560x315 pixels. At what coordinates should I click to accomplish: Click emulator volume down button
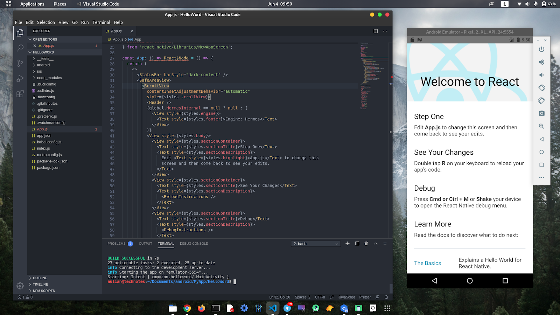click(x=541, y=75)
